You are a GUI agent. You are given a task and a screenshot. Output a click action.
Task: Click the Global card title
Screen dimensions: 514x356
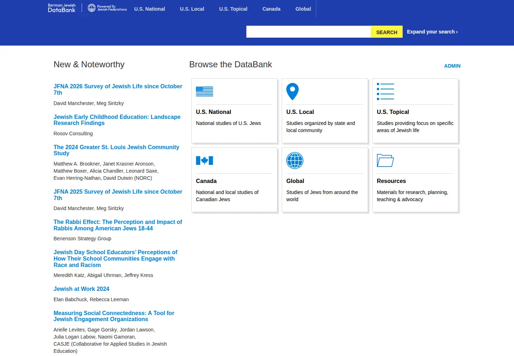coord(295,181)
